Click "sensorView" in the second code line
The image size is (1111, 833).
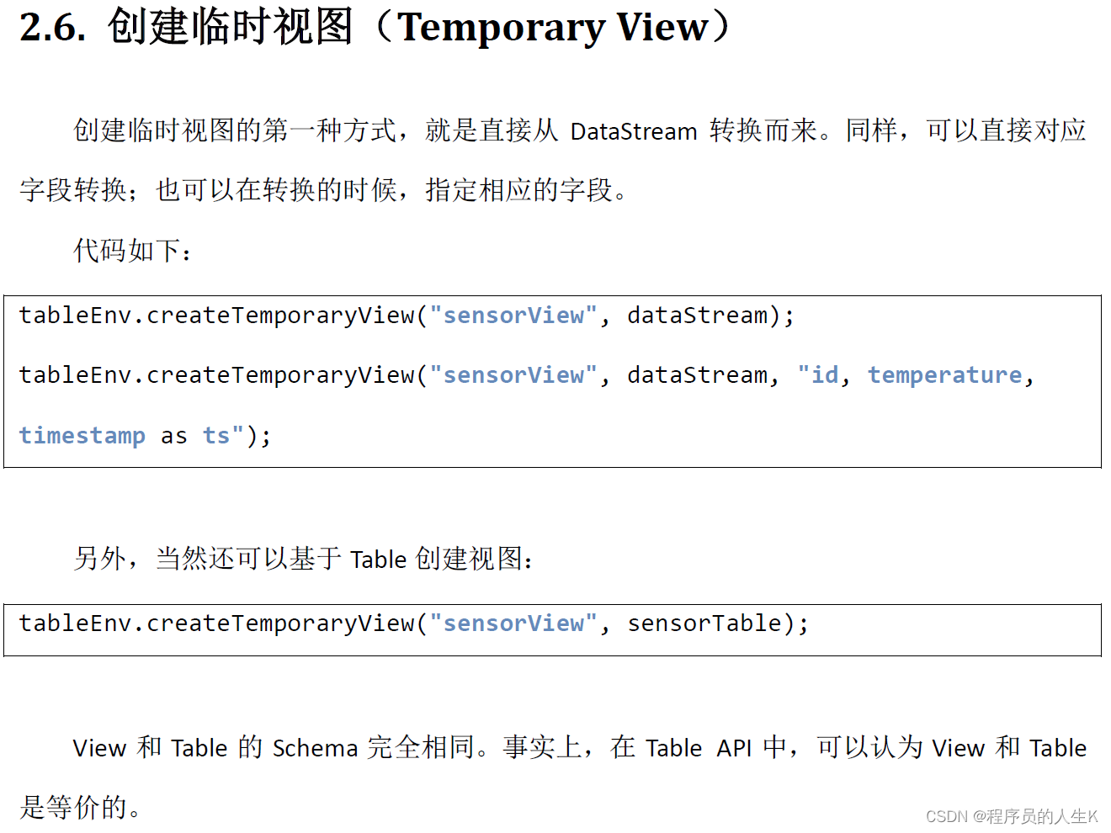coord(513,375)
